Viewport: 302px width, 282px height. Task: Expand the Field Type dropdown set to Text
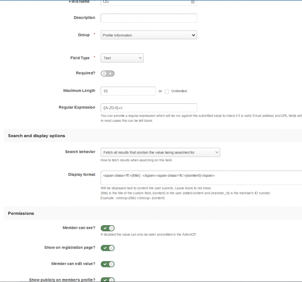[x=122, y=58]
